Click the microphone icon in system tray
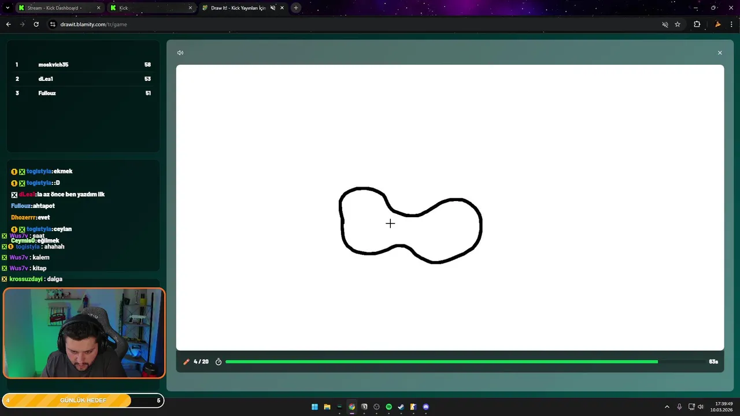The height and width of the screenshot is (416, 740). click(x=679, y=407)
